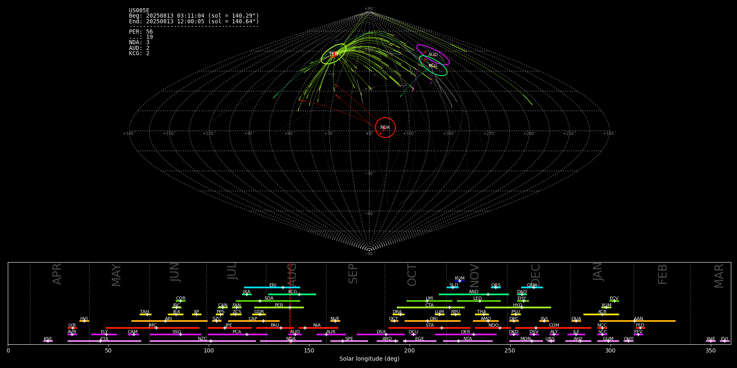Click the APR month label in timeline

pos(57,274)
